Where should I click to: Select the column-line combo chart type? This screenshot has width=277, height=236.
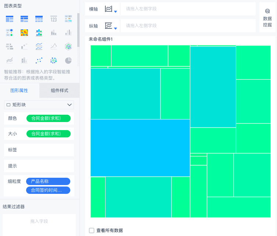point(24,60)
